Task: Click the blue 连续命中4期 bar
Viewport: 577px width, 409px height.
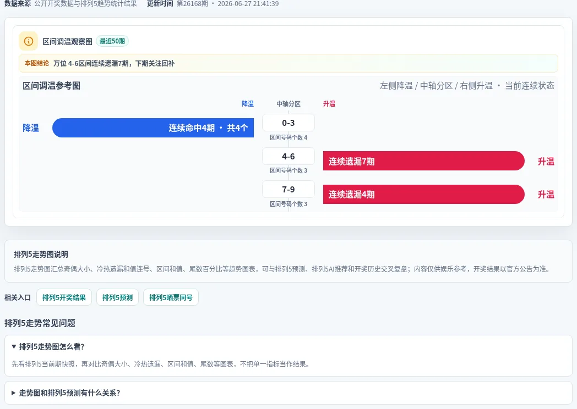Action: point(153,128)
